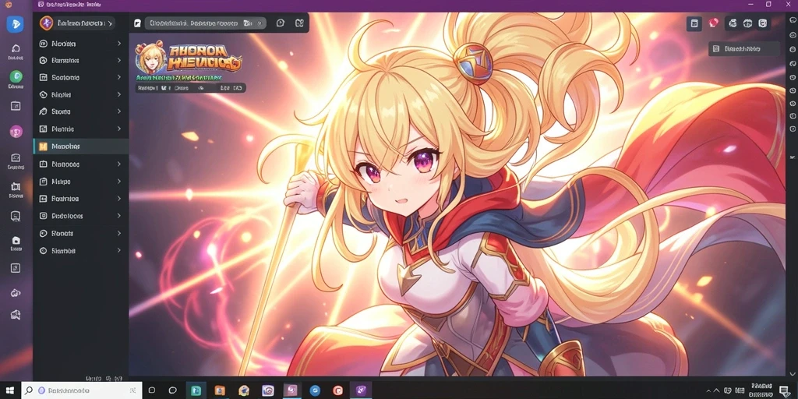Select the sidebar item below the highlighted entry

[x=81, y=164]
